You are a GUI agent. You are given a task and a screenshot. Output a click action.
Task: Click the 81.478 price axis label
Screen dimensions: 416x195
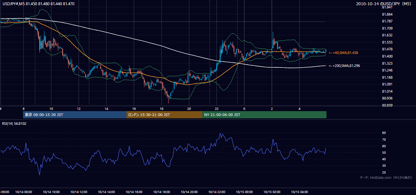387,49
